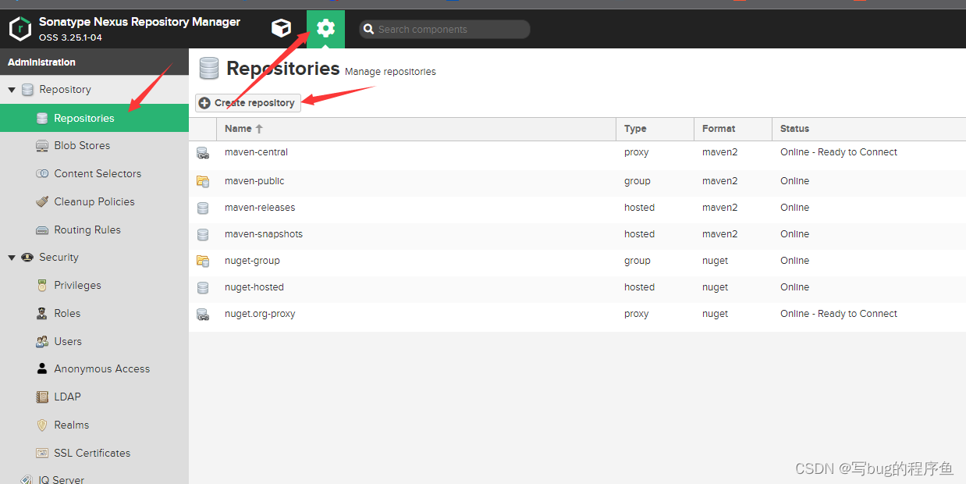Open Content Selectors in the sidebar
The width and height of the screenshot is (966, 484).
click(x=94, y=173)
